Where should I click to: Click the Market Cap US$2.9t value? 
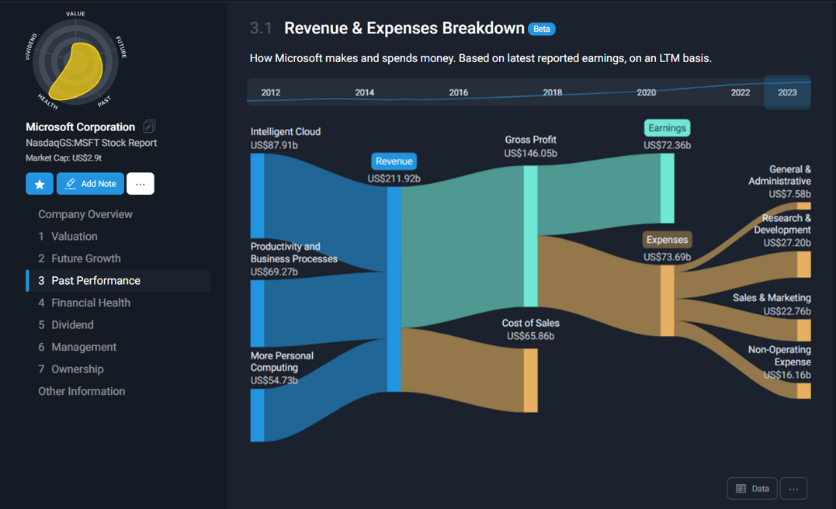(x=64, y=158)
